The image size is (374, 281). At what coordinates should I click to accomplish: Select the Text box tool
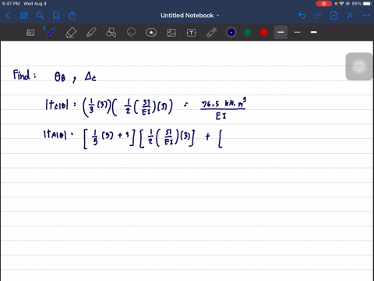[x=192, y=33]
